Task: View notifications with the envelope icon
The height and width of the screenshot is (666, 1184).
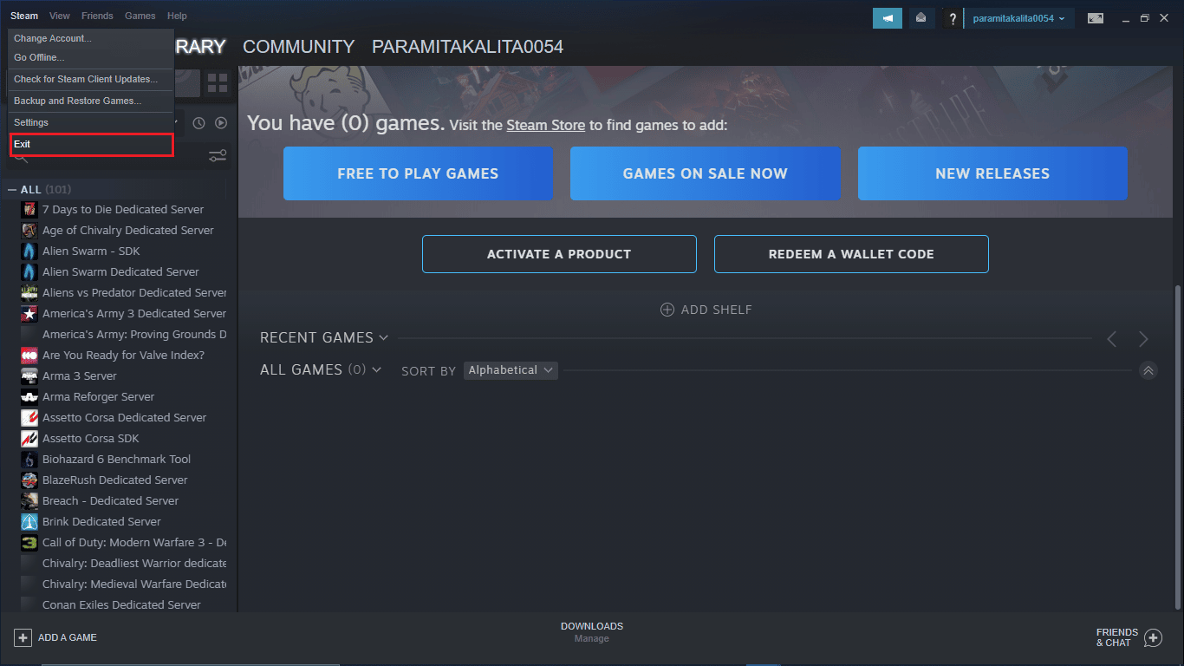Action: coord(921,17)
